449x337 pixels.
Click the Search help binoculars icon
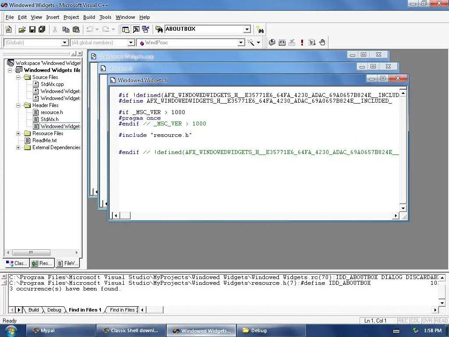260,29
